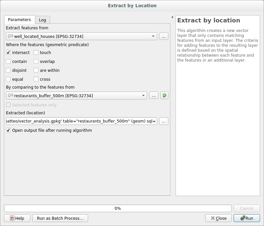This screenshot has width=264, height=226.
Task: Click the browse button for the comparison layer
Action: (x=154, y=96)
